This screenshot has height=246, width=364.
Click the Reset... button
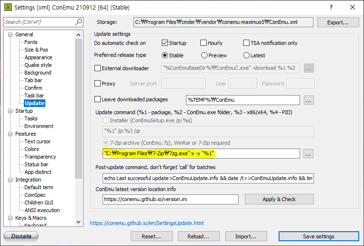(151, 236)
